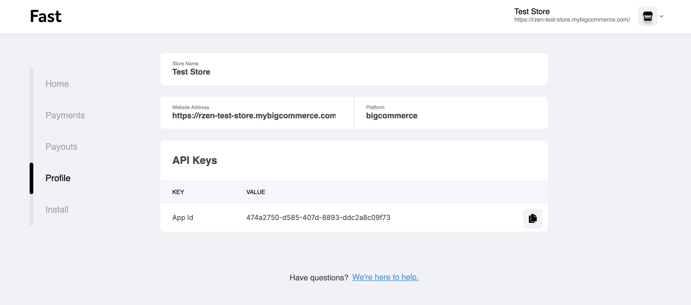Click the header store URL text
The height and width of the screenshot is (305, 691).
572,20
